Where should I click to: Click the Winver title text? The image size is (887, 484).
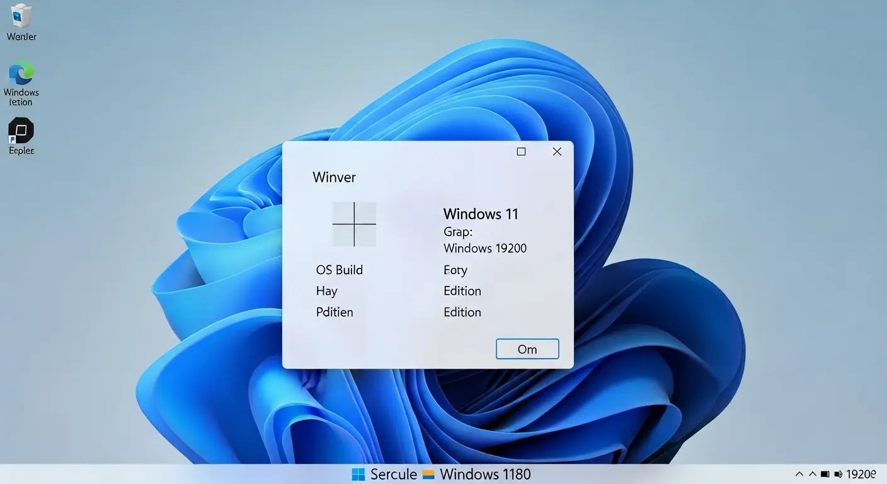point(335,178)
